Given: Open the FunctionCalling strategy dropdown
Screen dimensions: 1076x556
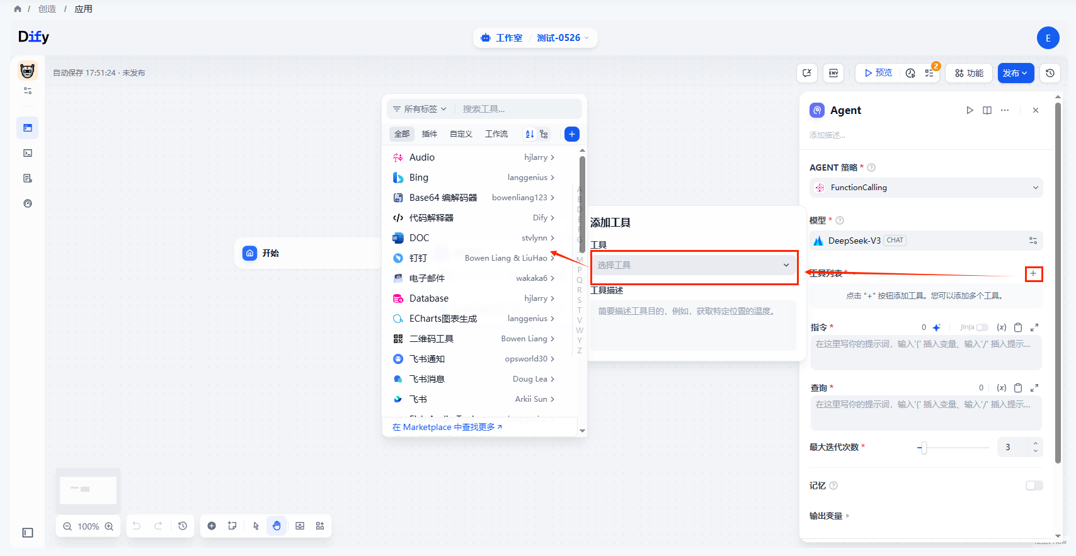Looking at the screenshot, I should [x=926, y=188].
